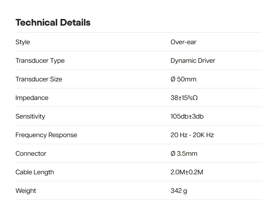Screen dimensions: 262x202
Task: Click the Cable Length label
Action: [x=35, y=172]
